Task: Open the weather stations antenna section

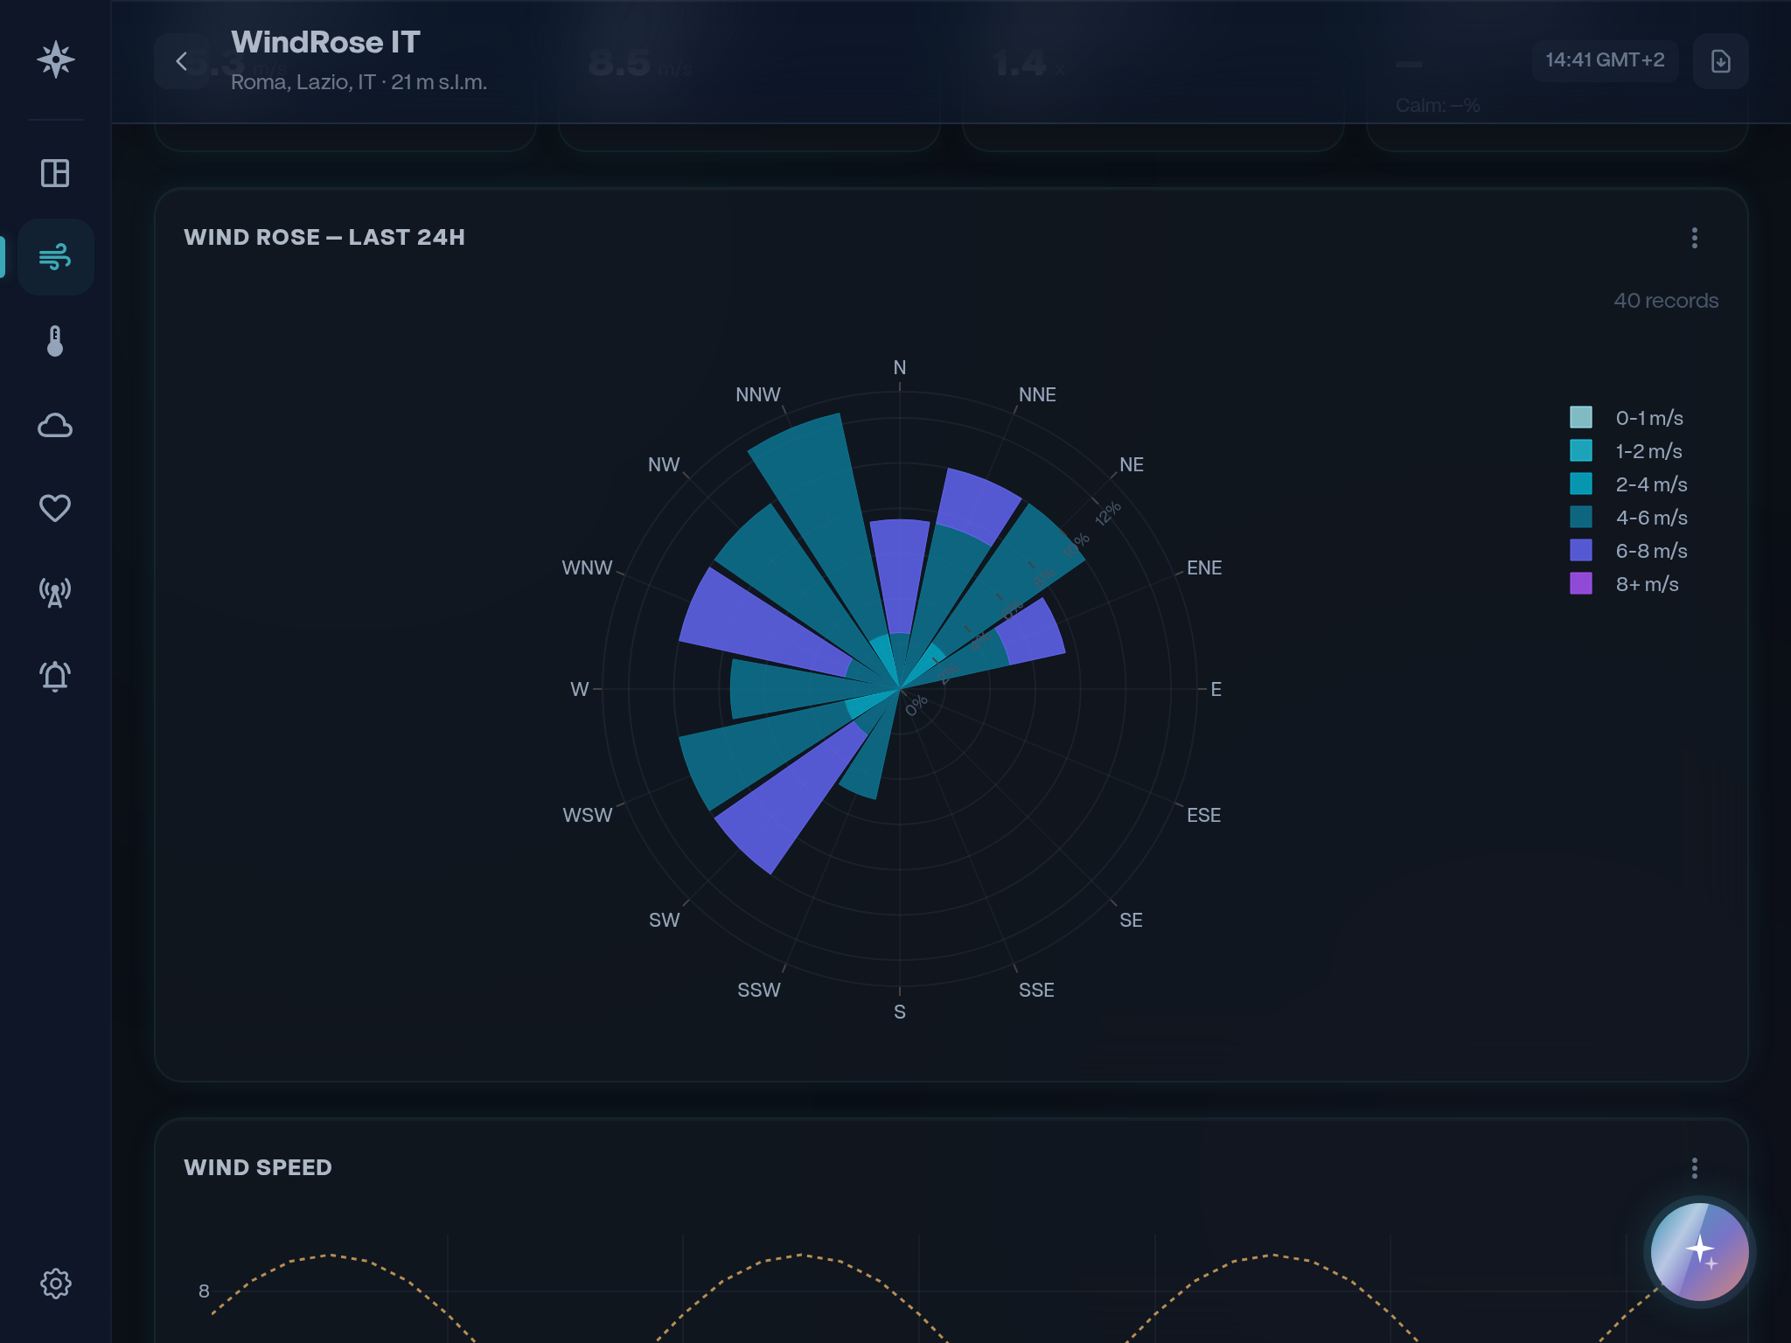Action: coord(55,592)
